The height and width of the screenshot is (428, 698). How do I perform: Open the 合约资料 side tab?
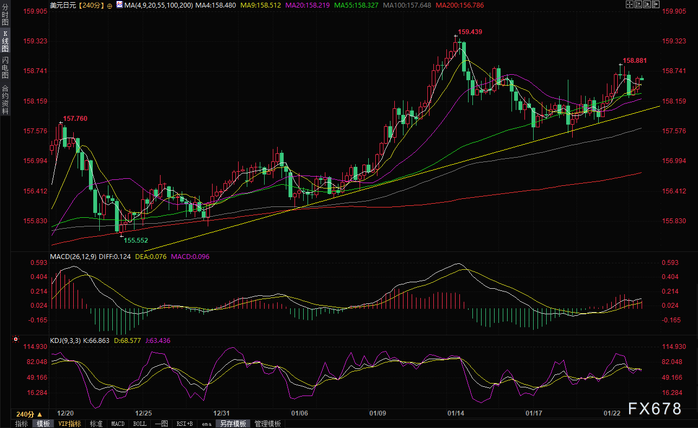coord(5,99)
